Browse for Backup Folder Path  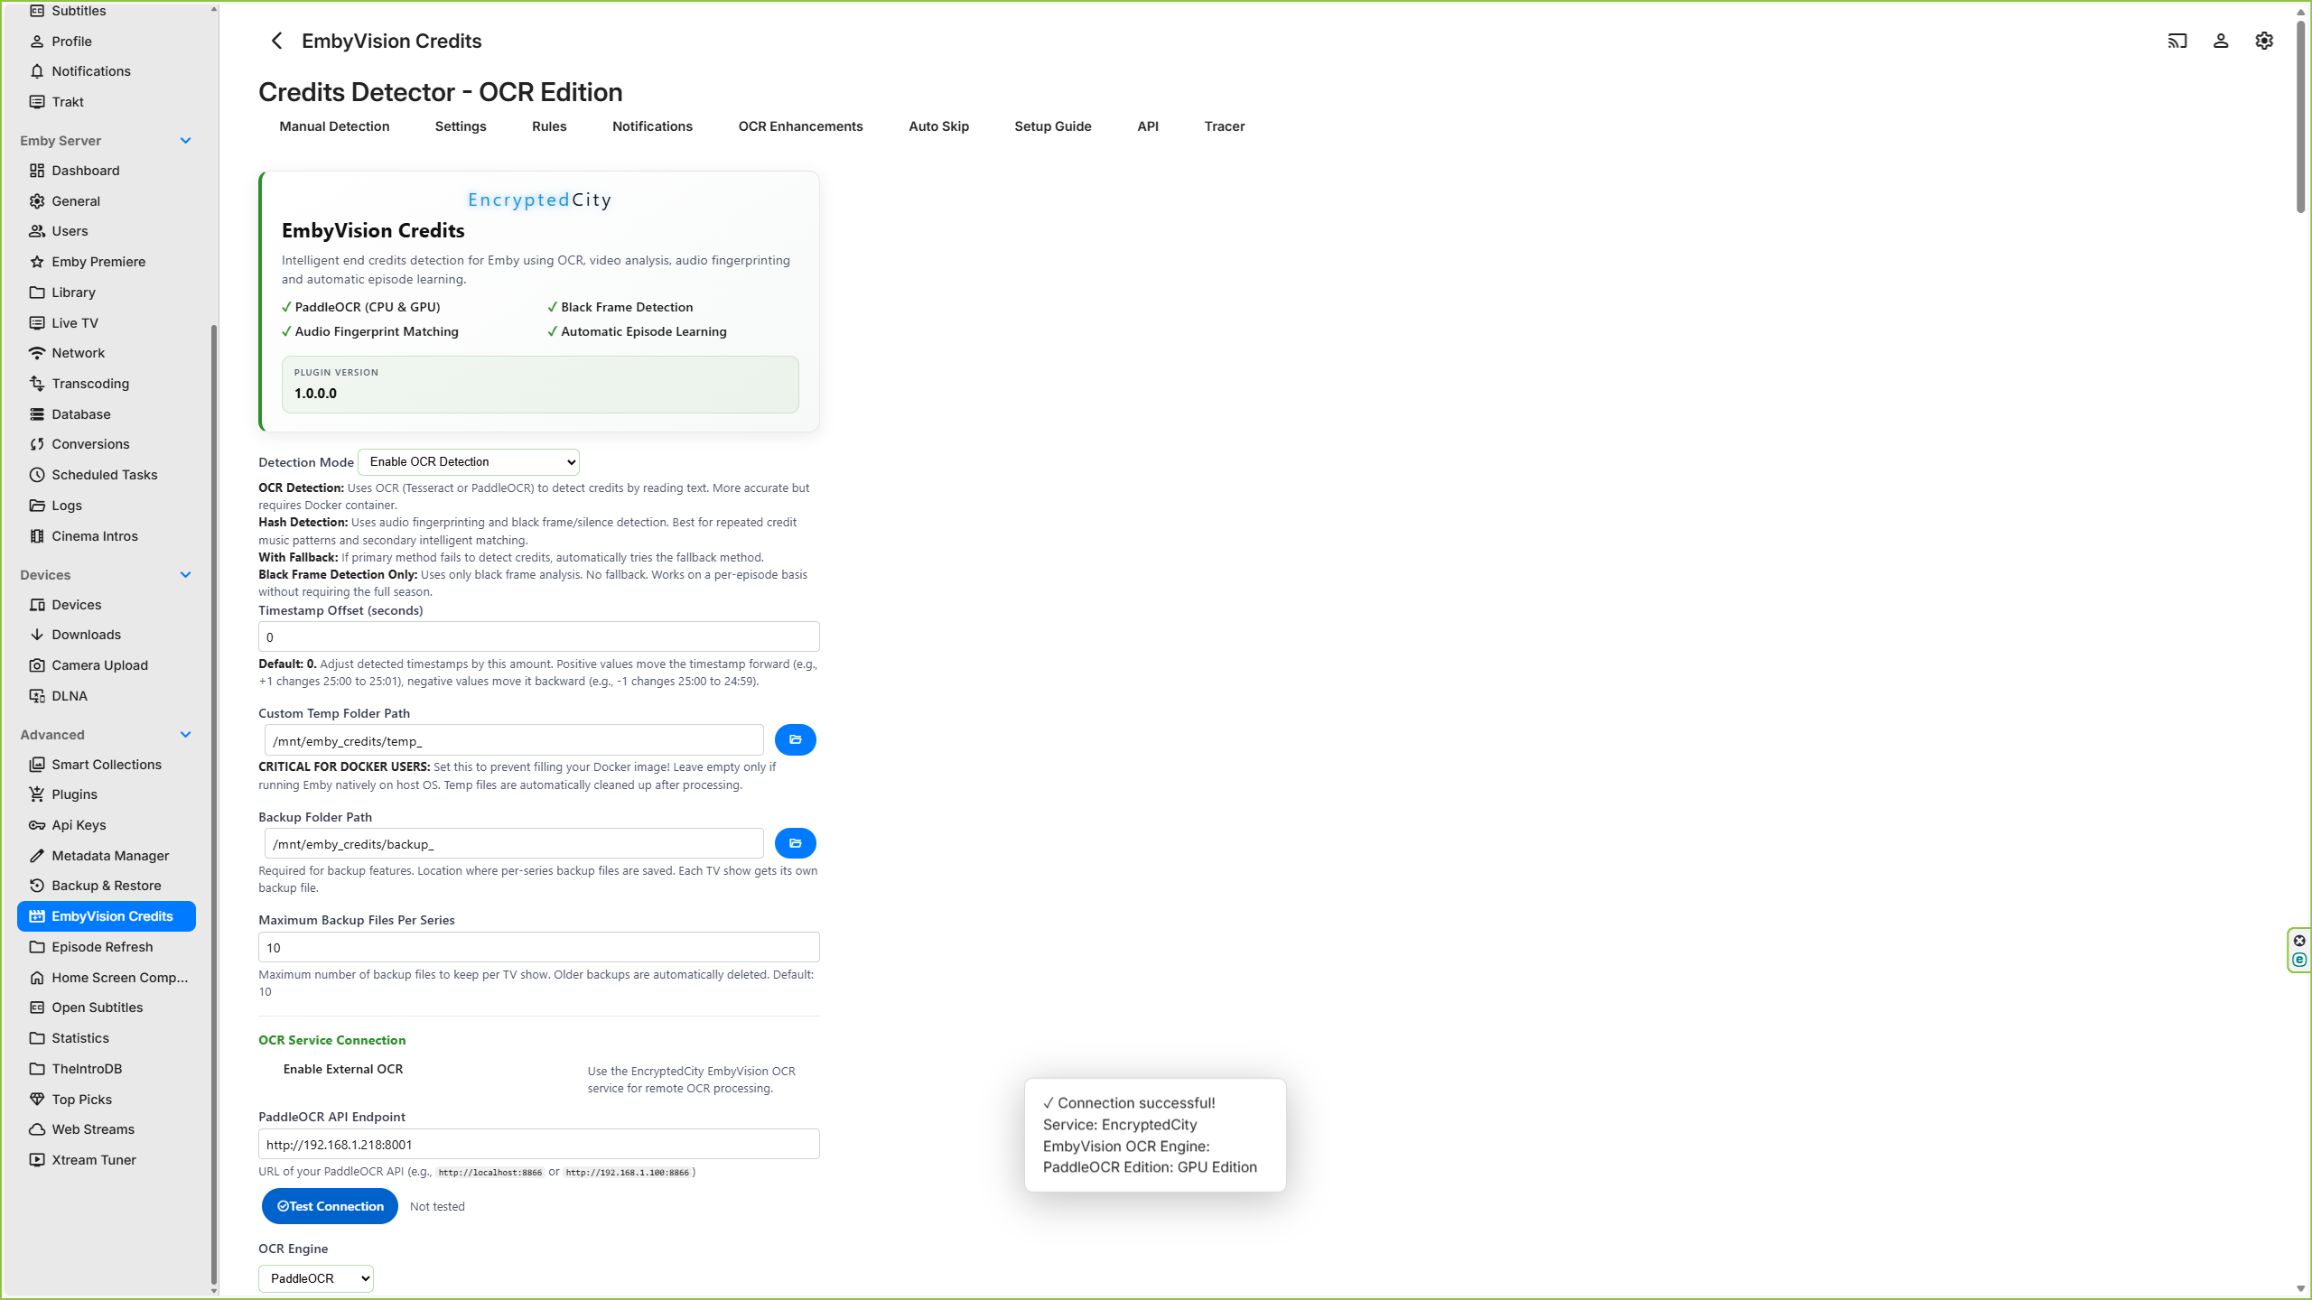click(x=796, y=843)
